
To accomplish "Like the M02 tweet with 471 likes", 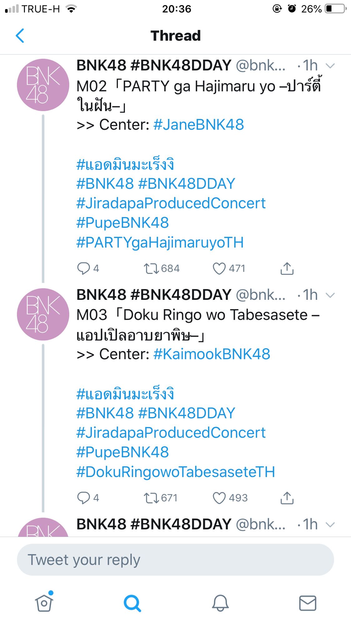I will pos(219,268).
